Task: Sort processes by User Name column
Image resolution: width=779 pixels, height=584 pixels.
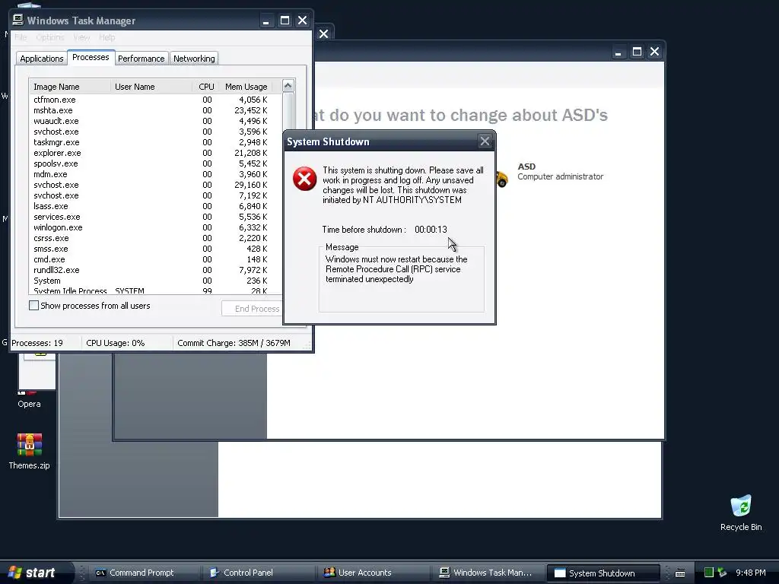Action: (151, 87)
